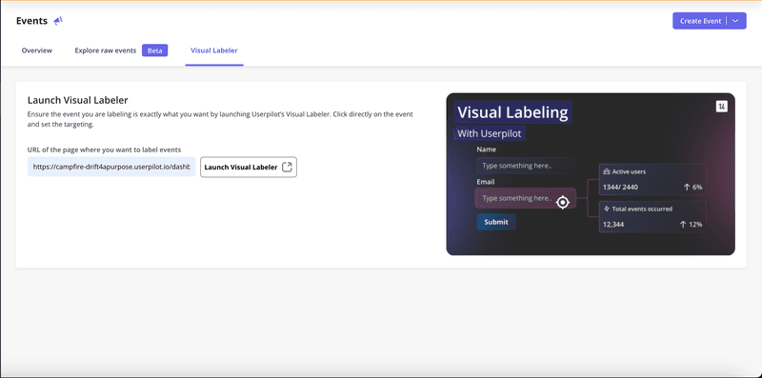The image size is (762, 378).
Task: Click the Visual Labeling preview image
Action: point(591,174)
